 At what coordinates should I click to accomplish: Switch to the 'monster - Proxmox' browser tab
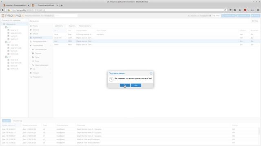[x=16, y=5]
